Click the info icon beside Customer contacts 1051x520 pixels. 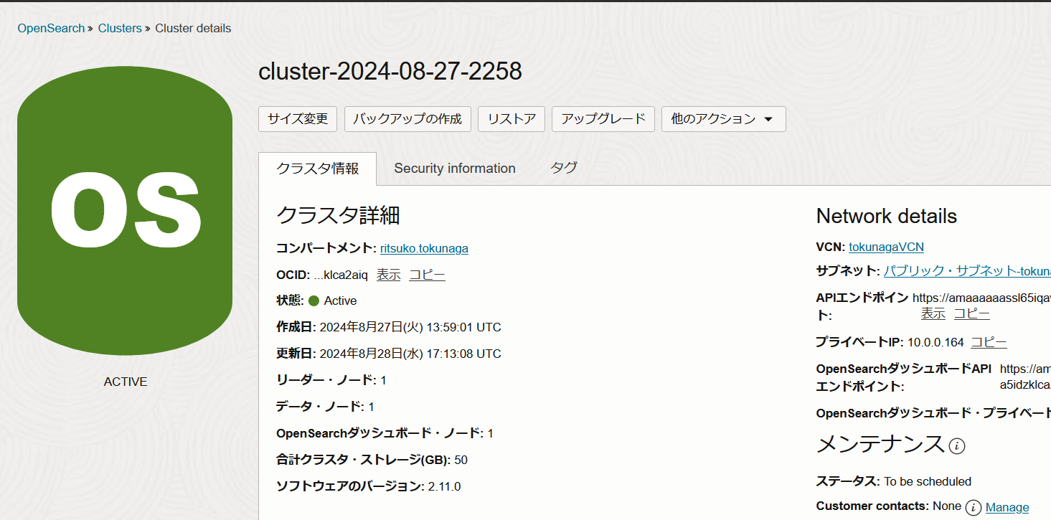click(973, 508)
